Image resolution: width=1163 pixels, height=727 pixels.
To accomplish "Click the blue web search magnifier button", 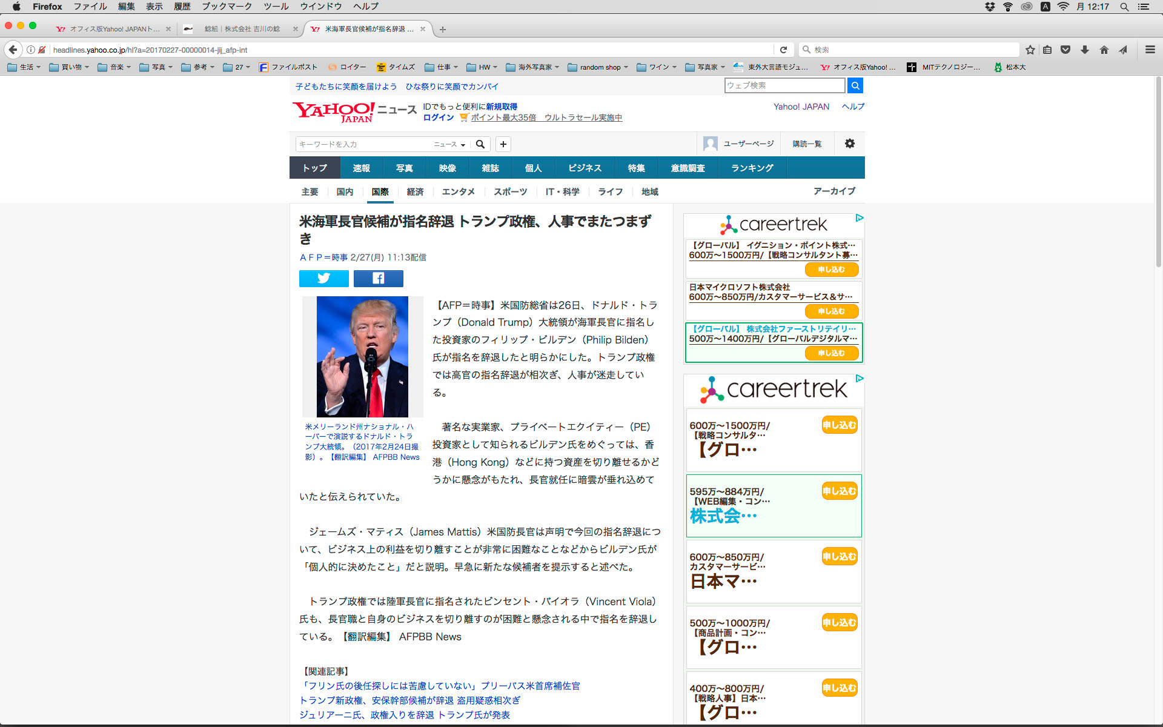I will click(x=855, y=85).
